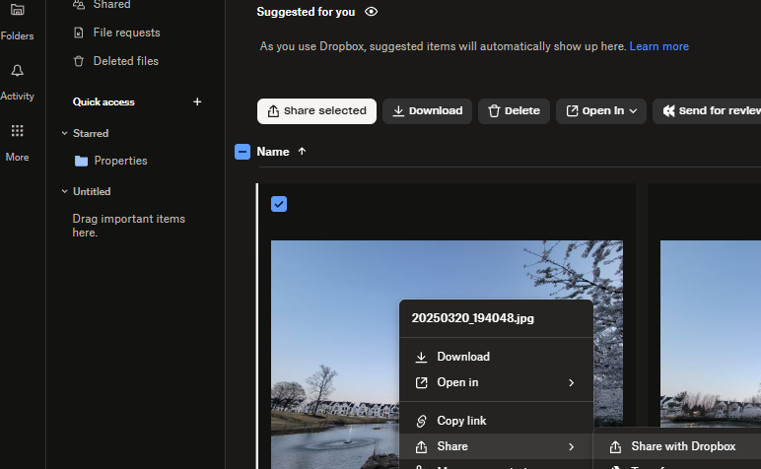Click the Quick access heading

[x=104, y=101]
